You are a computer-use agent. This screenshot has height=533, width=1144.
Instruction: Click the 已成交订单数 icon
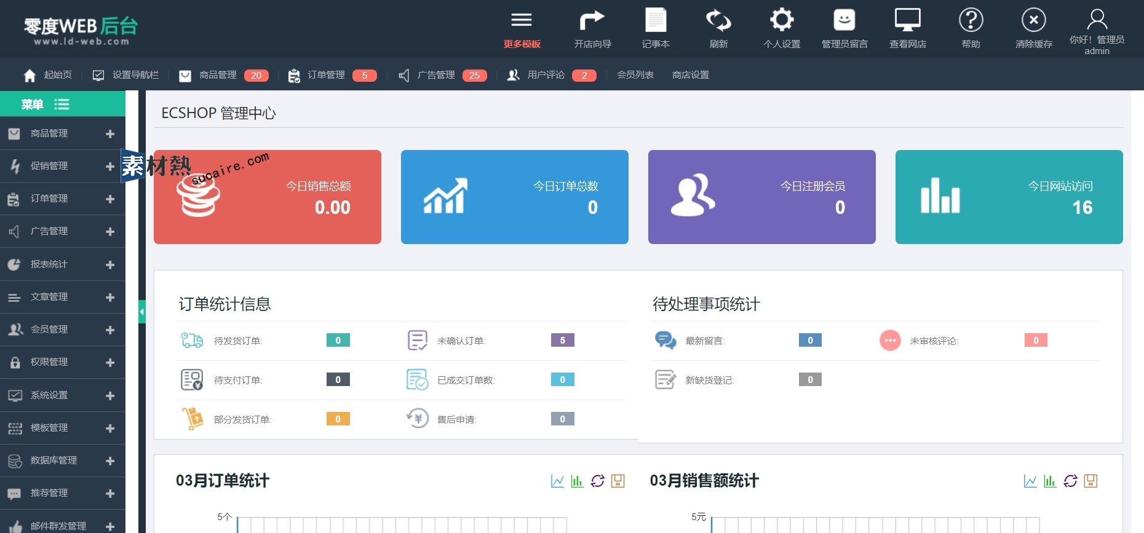(418, 379)
